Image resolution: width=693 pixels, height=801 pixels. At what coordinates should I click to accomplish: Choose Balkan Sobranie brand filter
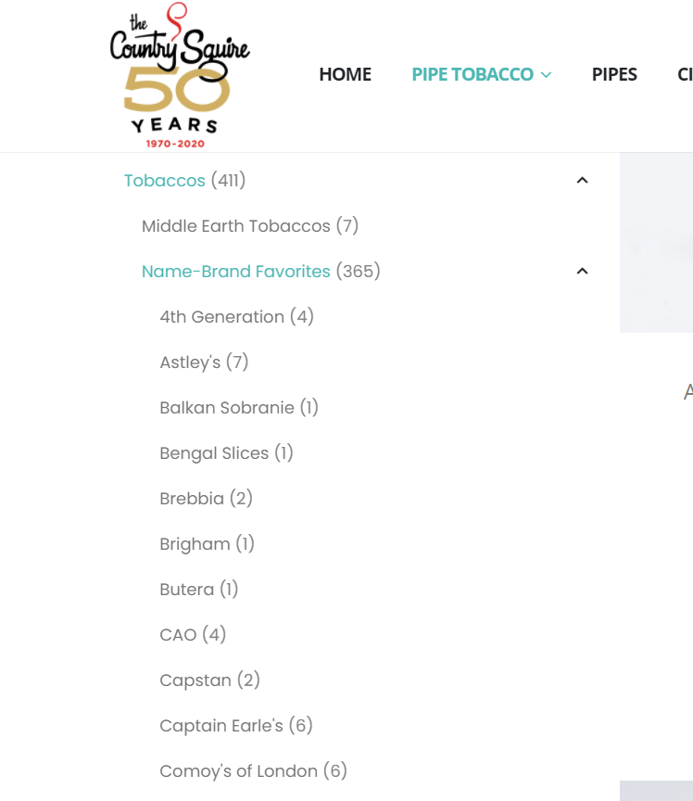tap(227, 408)
